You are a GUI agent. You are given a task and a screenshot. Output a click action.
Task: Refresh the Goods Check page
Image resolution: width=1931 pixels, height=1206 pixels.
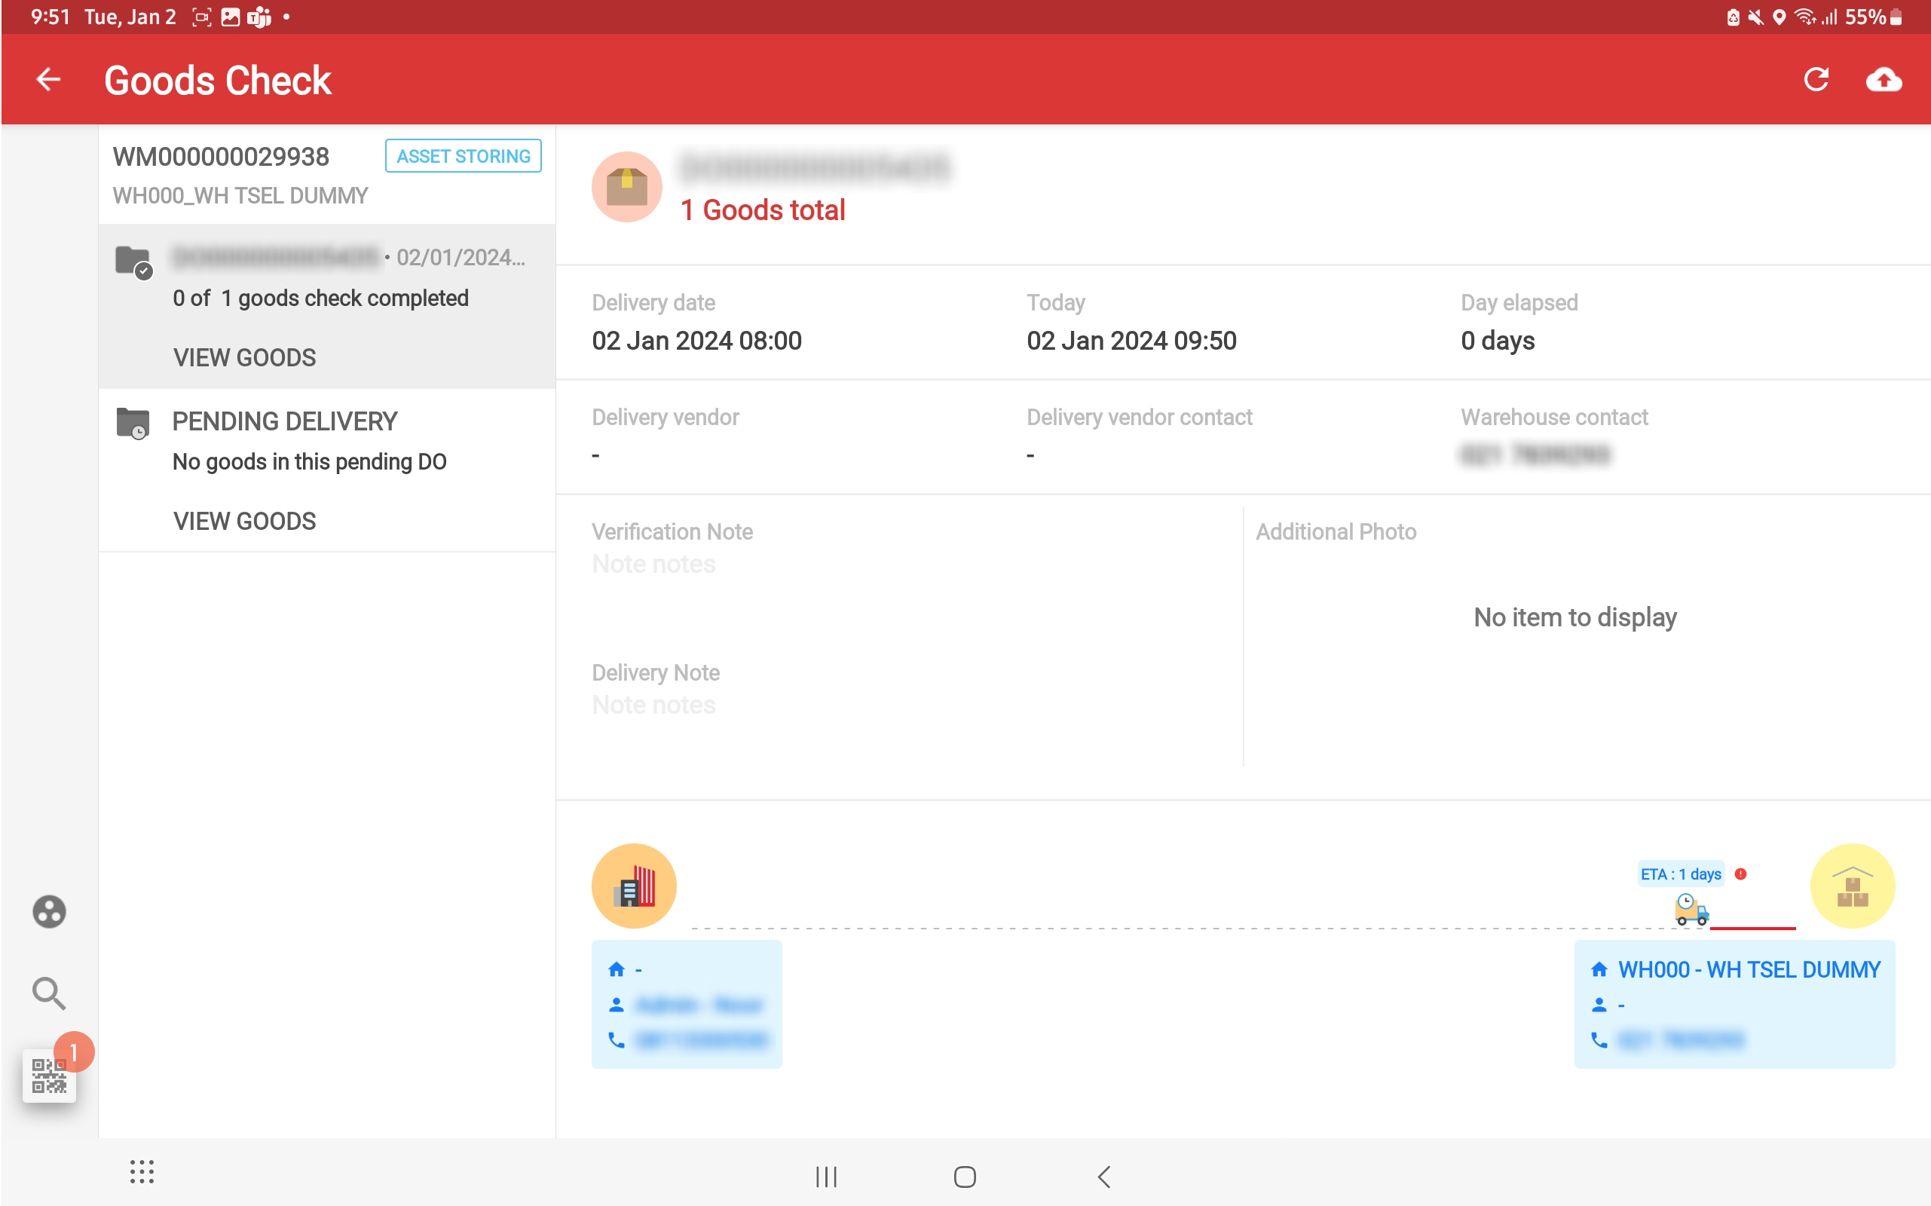click(x=1816, y=80)
